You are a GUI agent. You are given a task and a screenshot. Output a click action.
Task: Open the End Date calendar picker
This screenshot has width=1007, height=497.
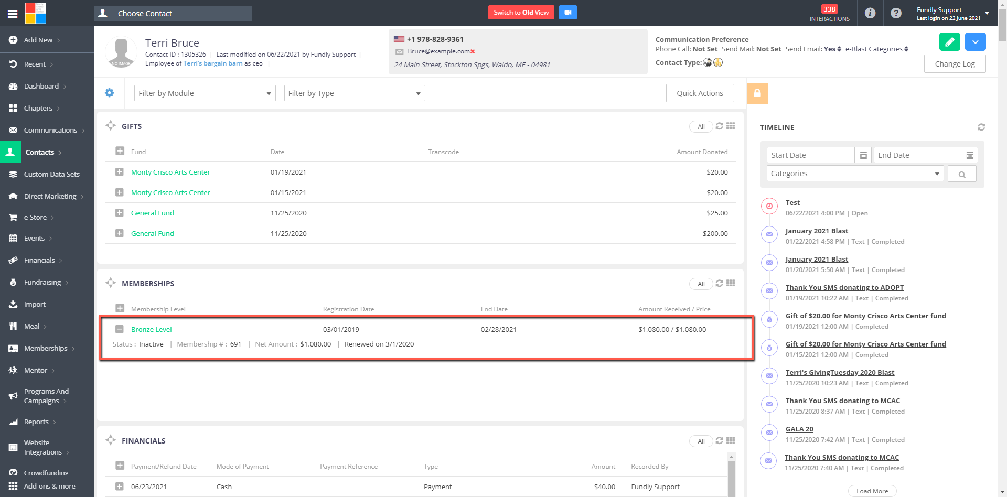click(x=970, y=155)
